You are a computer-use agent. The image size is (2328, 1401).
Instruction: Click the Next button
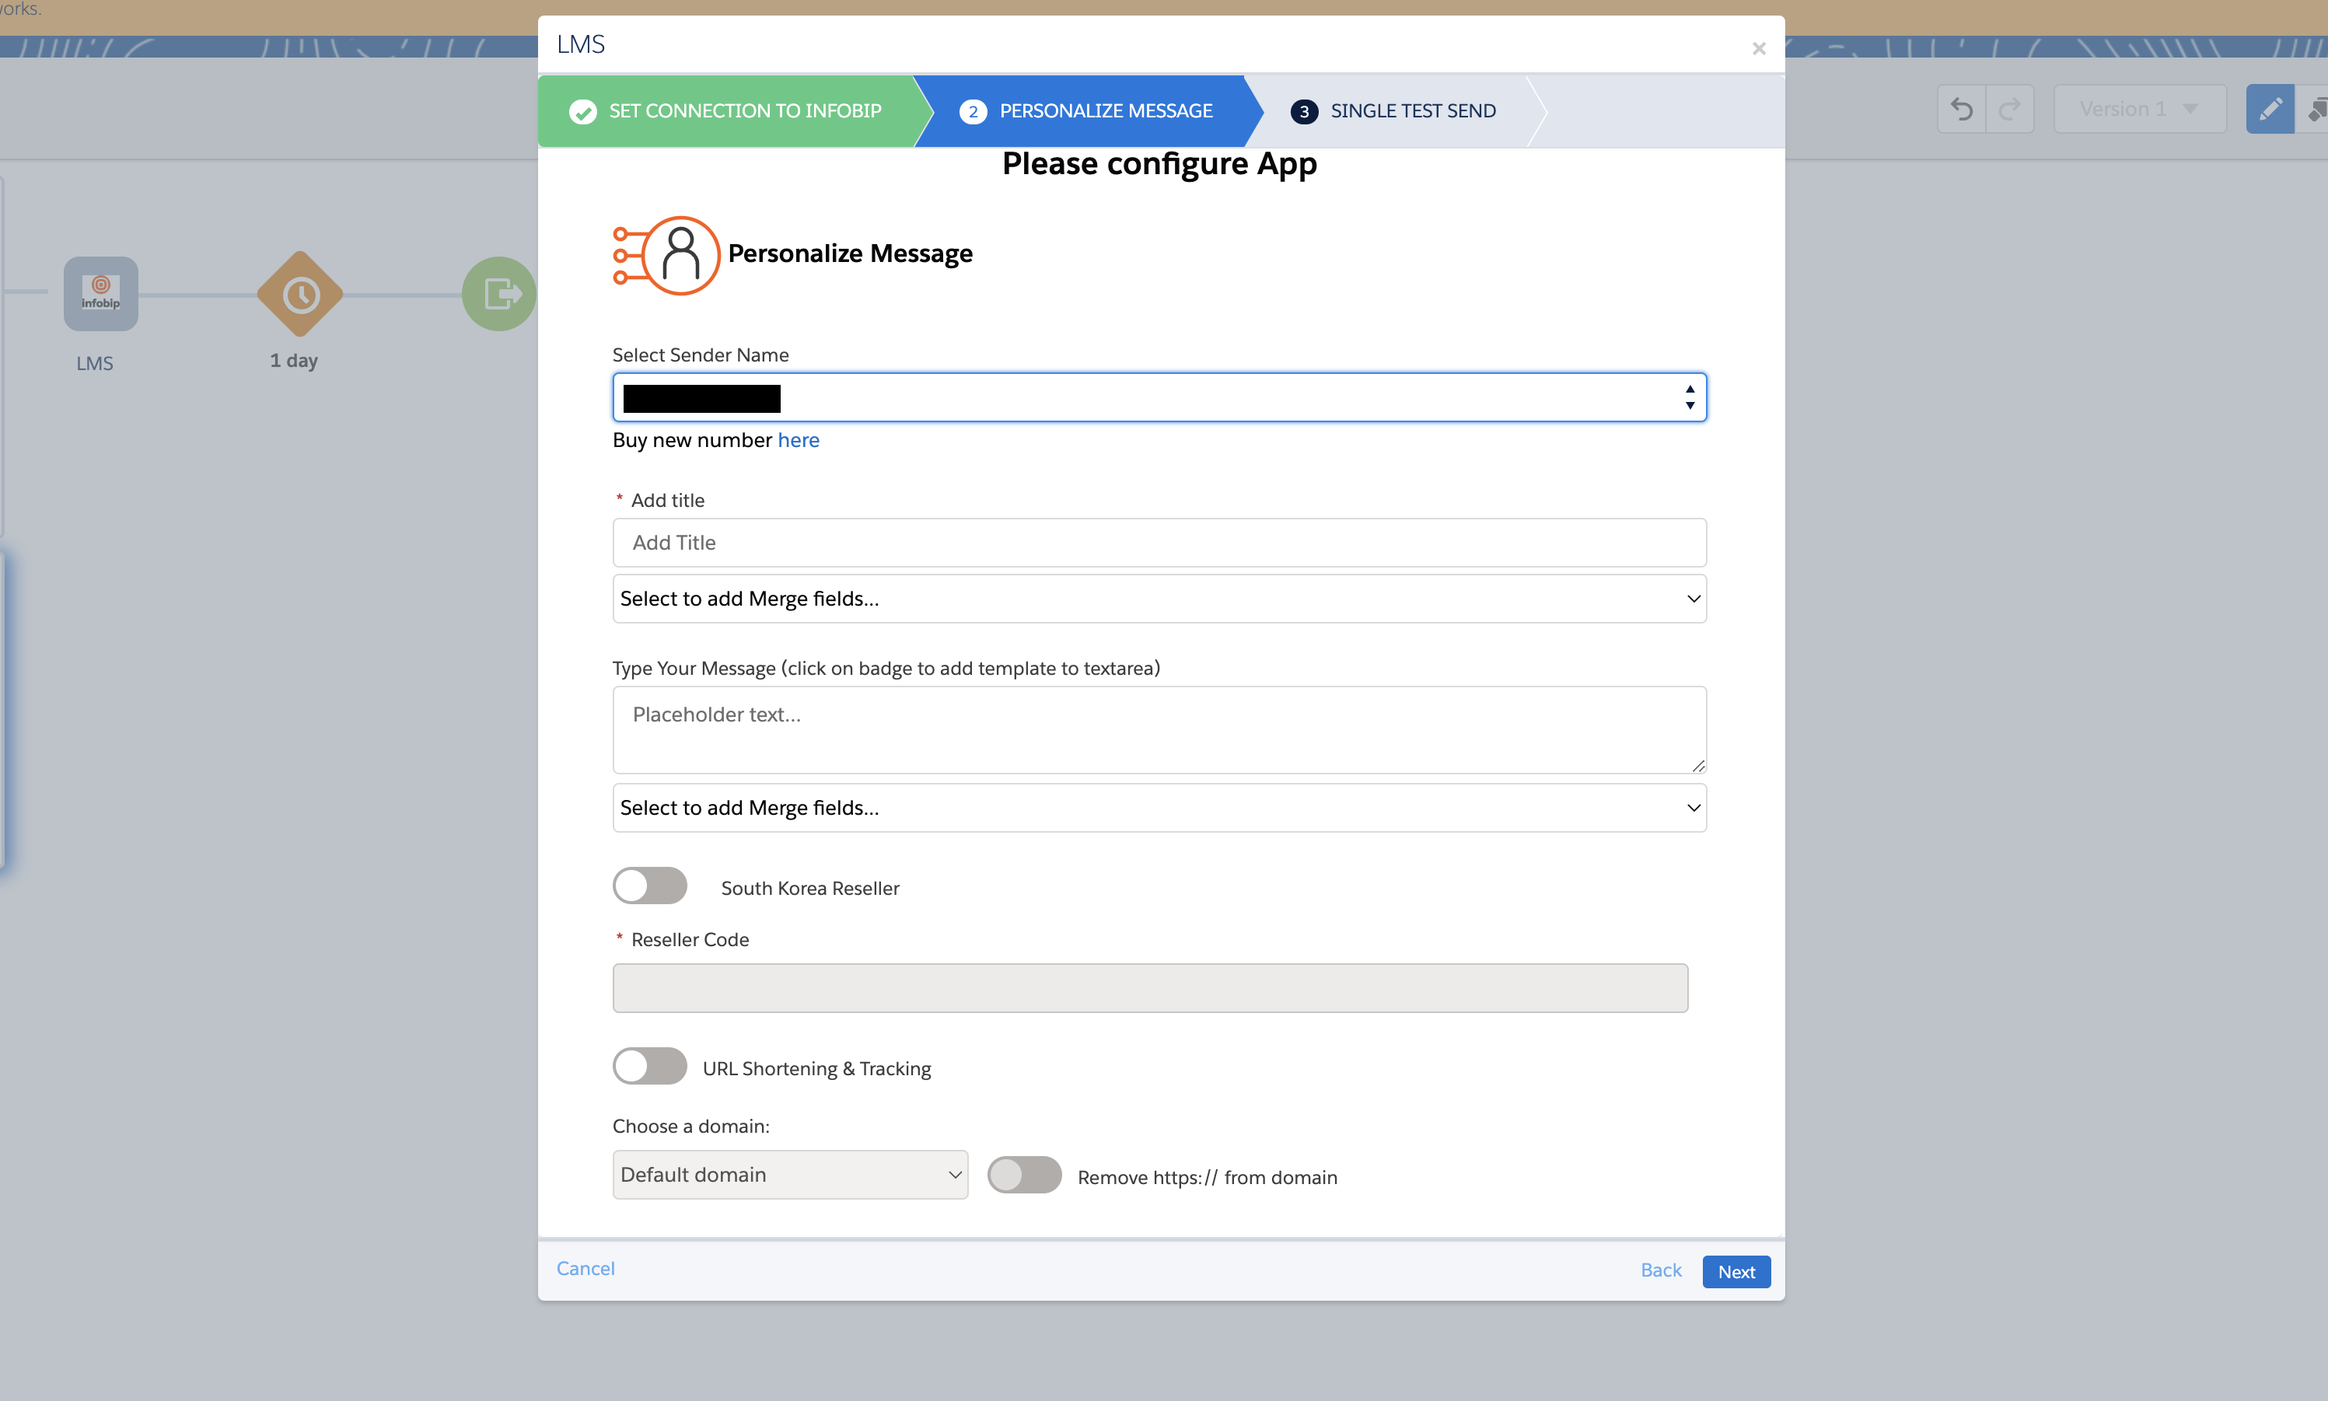(1736, 1270)
